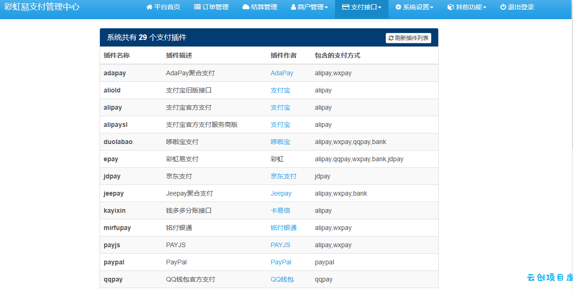
Task: Click the power icon beside 退出登录
Action: (x=503, y=7)
